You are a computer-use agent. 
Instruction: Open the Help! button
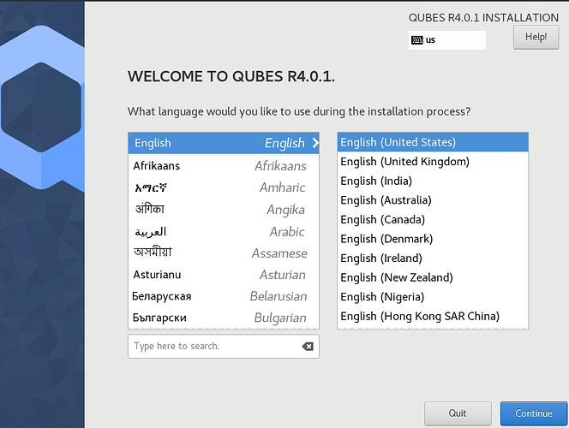pos(536,38)
